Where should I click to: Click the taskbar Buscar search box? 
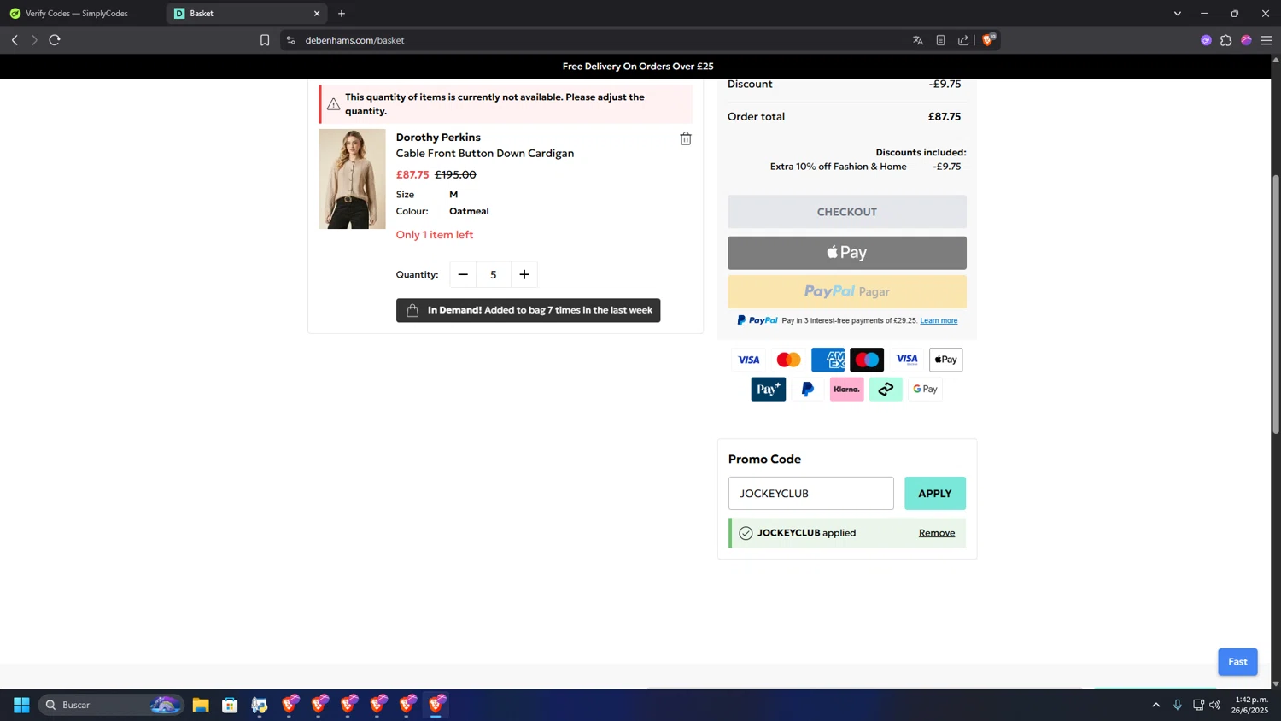(111, 705)
